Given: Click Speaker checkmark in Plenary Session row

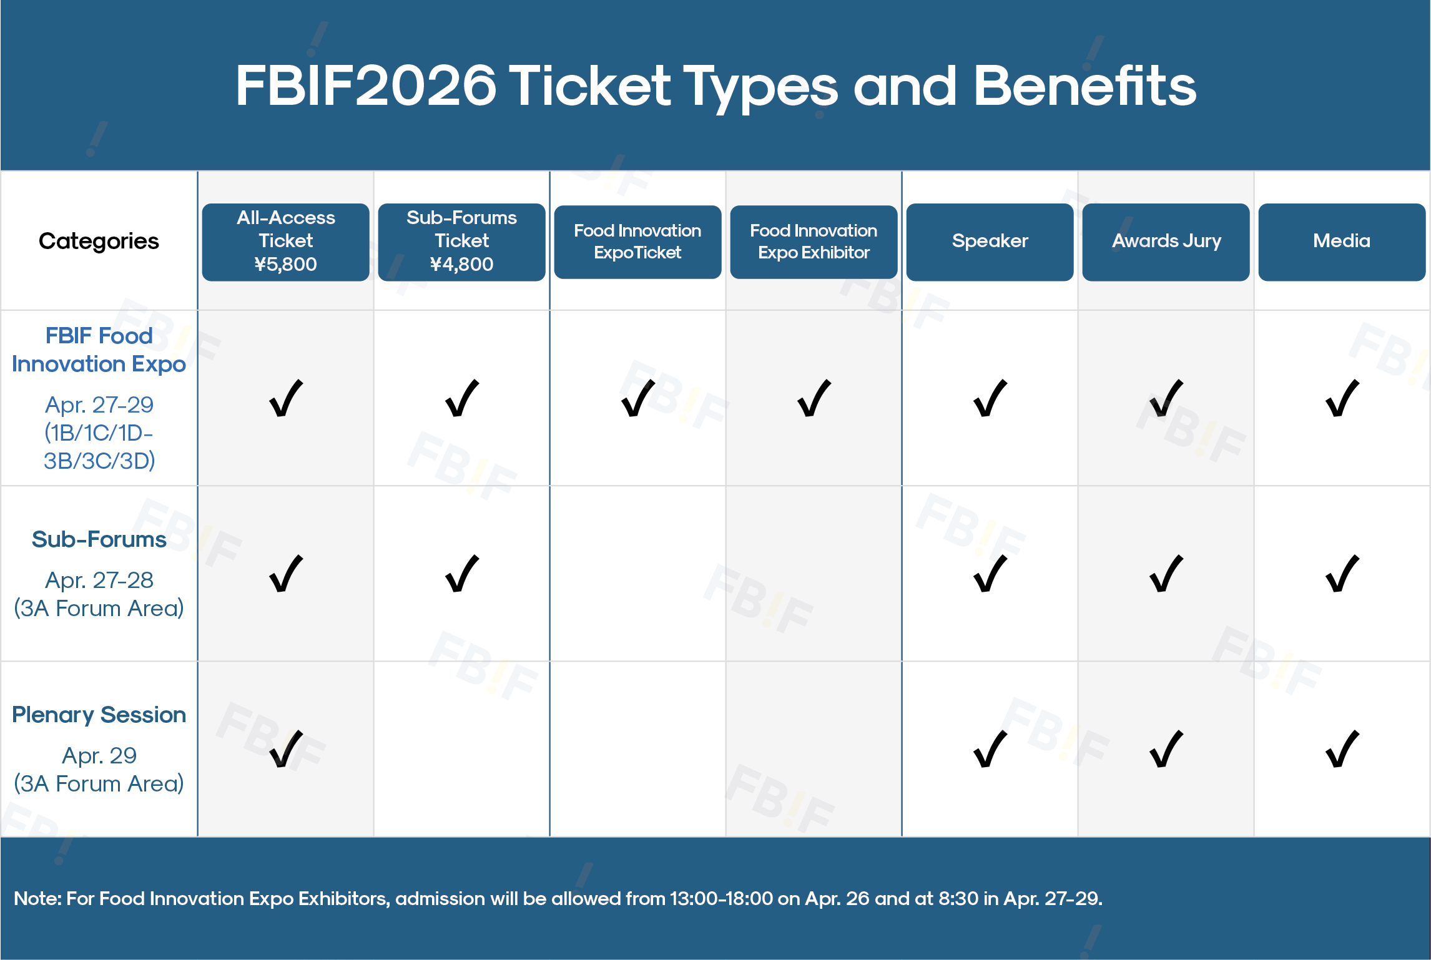Looking at the screenshot, I should [x=990, y=748].
